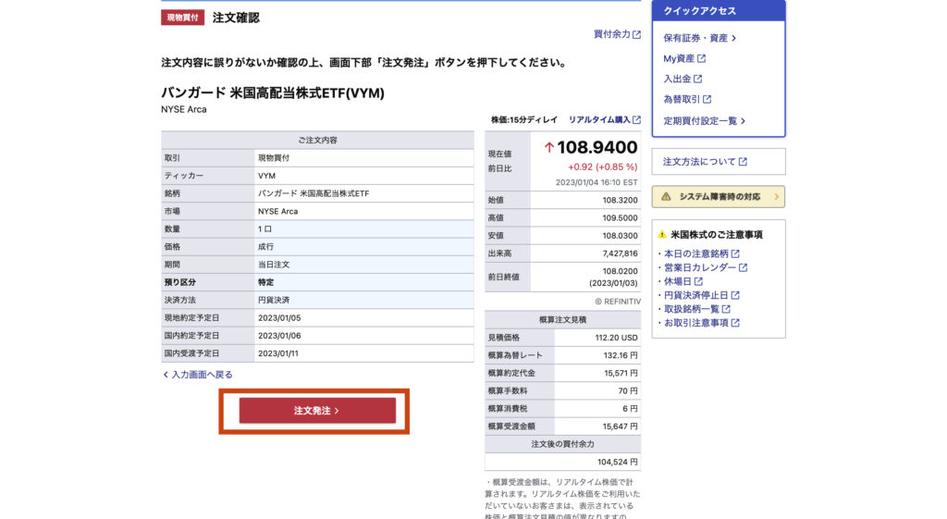
Task: Click the 現物買付 red badge
Action: click(182, 18)
